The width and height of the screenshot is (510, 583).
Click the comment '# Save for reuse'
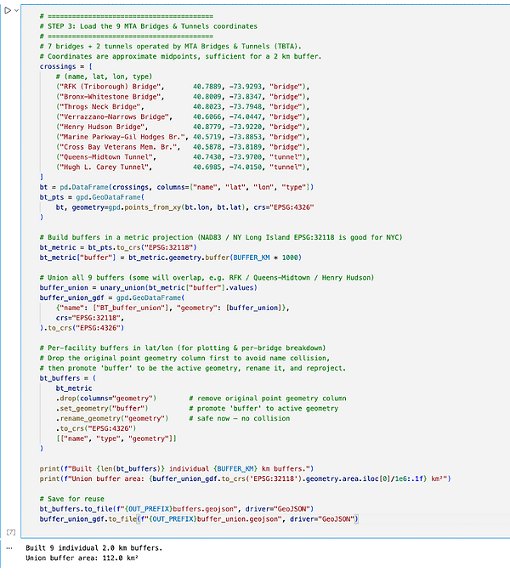coord(71,499)
